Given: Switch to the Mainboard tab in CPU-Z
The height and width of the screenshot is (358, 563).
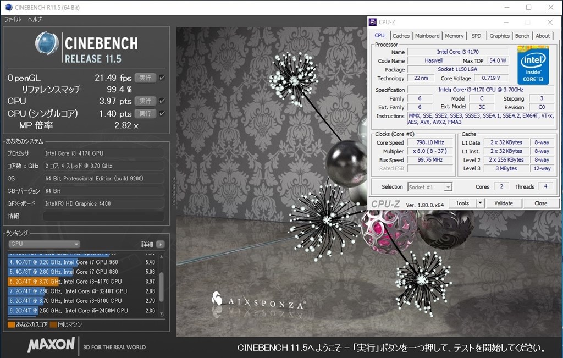Looking at the screenshot, I should click(x=427, y=36).
